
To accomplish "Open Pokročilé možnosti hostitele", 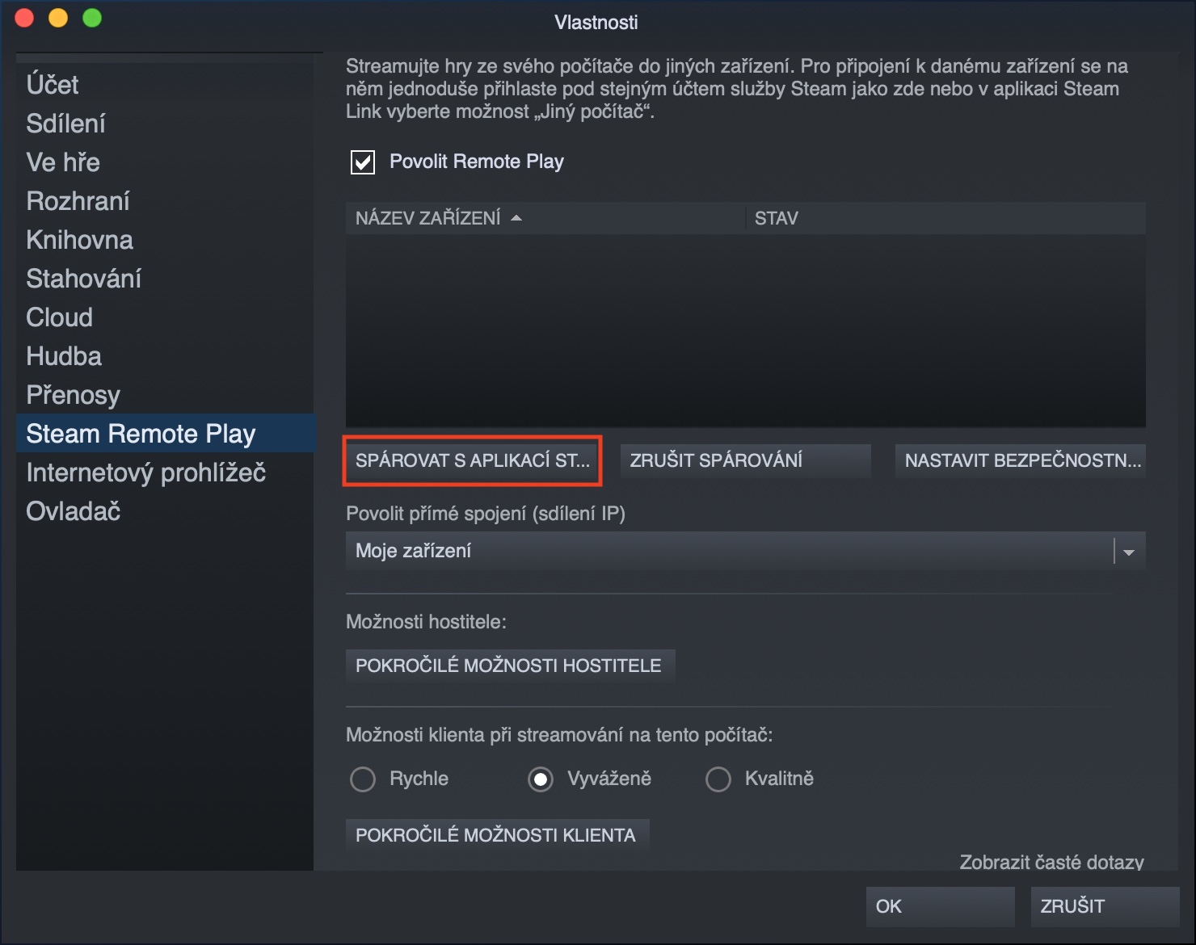I will [x=509, y=666].
